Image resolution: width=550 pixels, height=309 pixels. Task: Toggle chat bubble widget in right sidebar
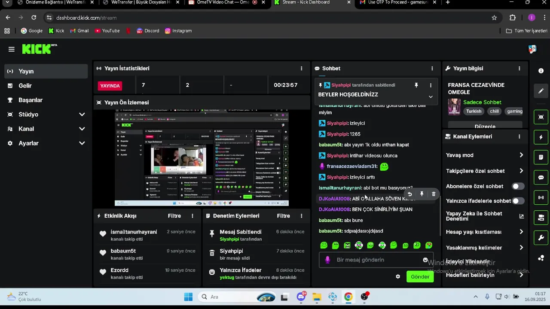point(541,177)
